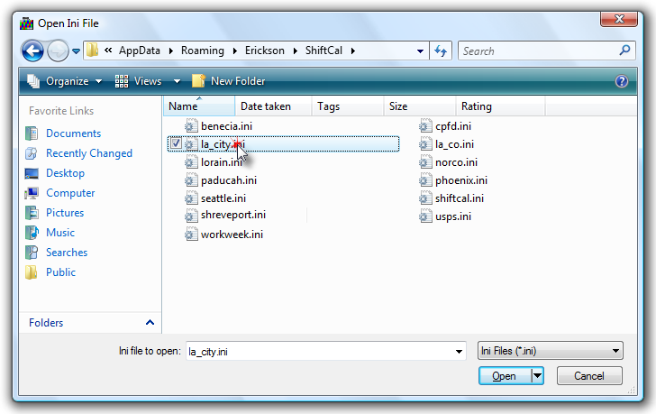Sort by the Tags column header
656x414 pixels.
(347, 106)
